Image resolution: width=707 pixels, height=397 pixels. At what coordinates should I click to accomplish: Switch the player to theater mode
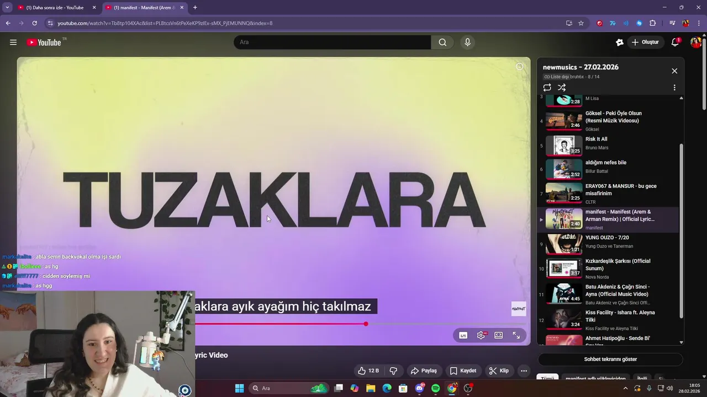(x=498, y=335)
